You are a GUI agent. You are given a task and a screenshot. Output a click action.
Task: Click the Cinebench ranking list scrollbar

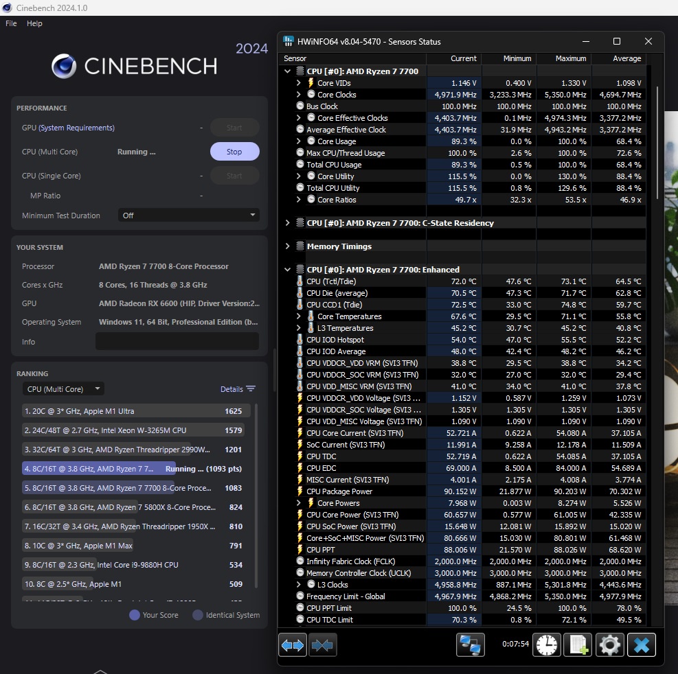click(256, 496)
